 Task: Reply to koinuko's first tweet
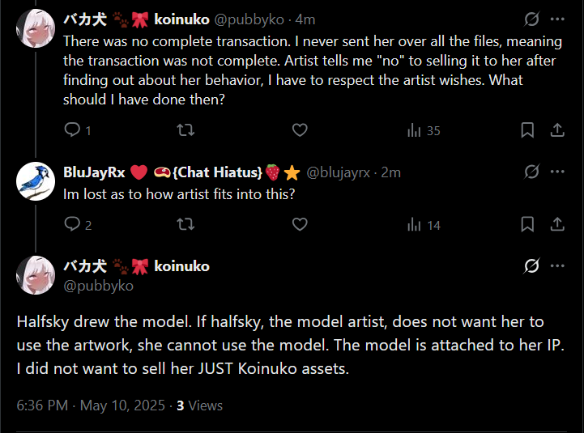[x=72, y=130]
